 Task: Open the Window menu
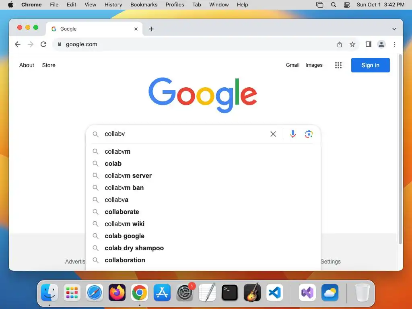coord(219,5)
